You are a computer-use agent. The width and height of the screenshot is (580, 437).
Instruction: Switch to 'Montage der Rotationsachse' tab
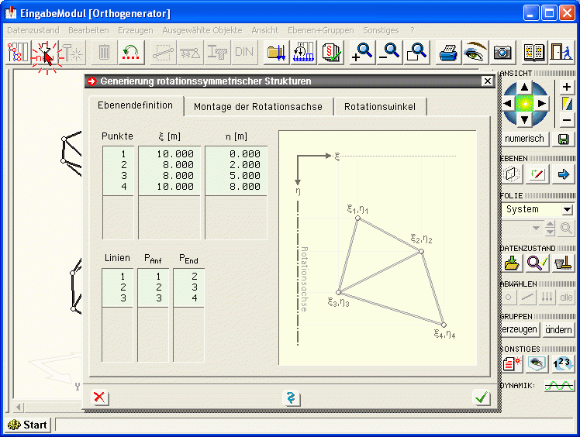(258, 107)
